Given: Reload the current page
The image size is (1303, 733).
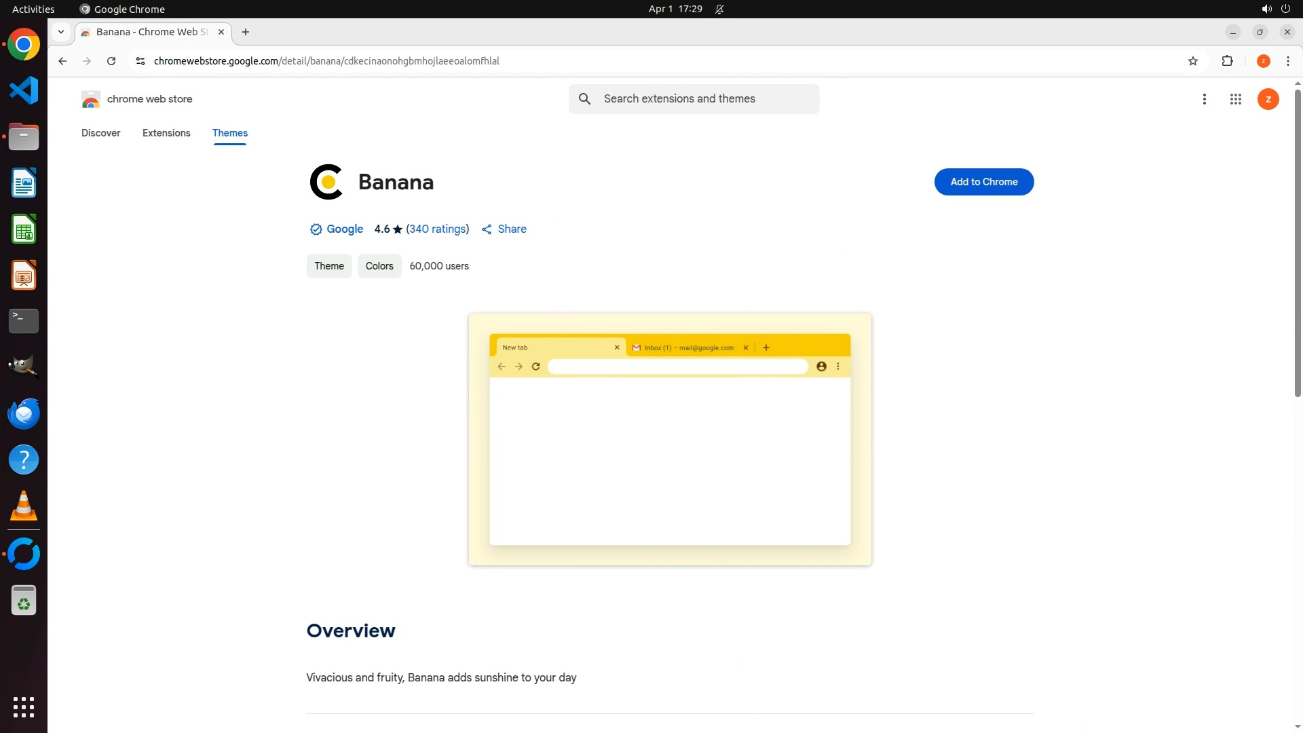Looking at the screenshot, I should 111,61.
